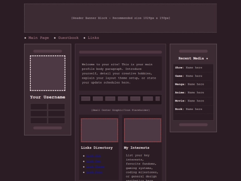Select the Your Username heading
The width and height of the screenshot is (241, 181).
48,97
